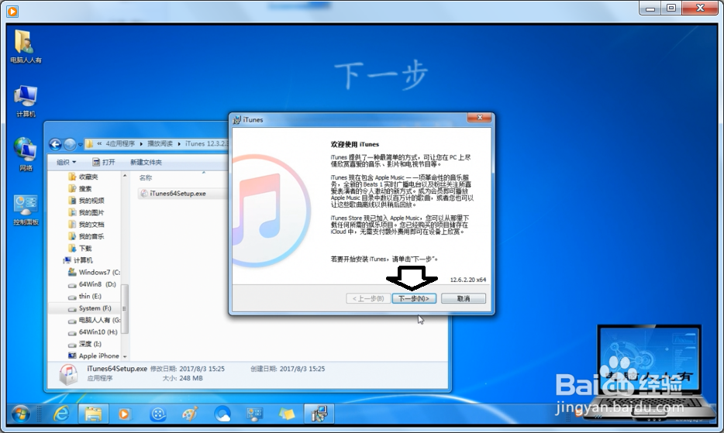
Task: Click the Explorer forward arrow button
Action: pos(70,145)
